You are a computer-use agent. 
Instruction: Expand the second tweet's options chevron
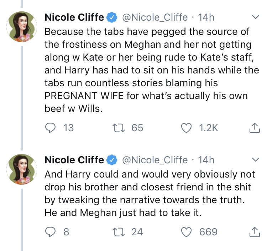pyautogui.click(x=256, y=159)
